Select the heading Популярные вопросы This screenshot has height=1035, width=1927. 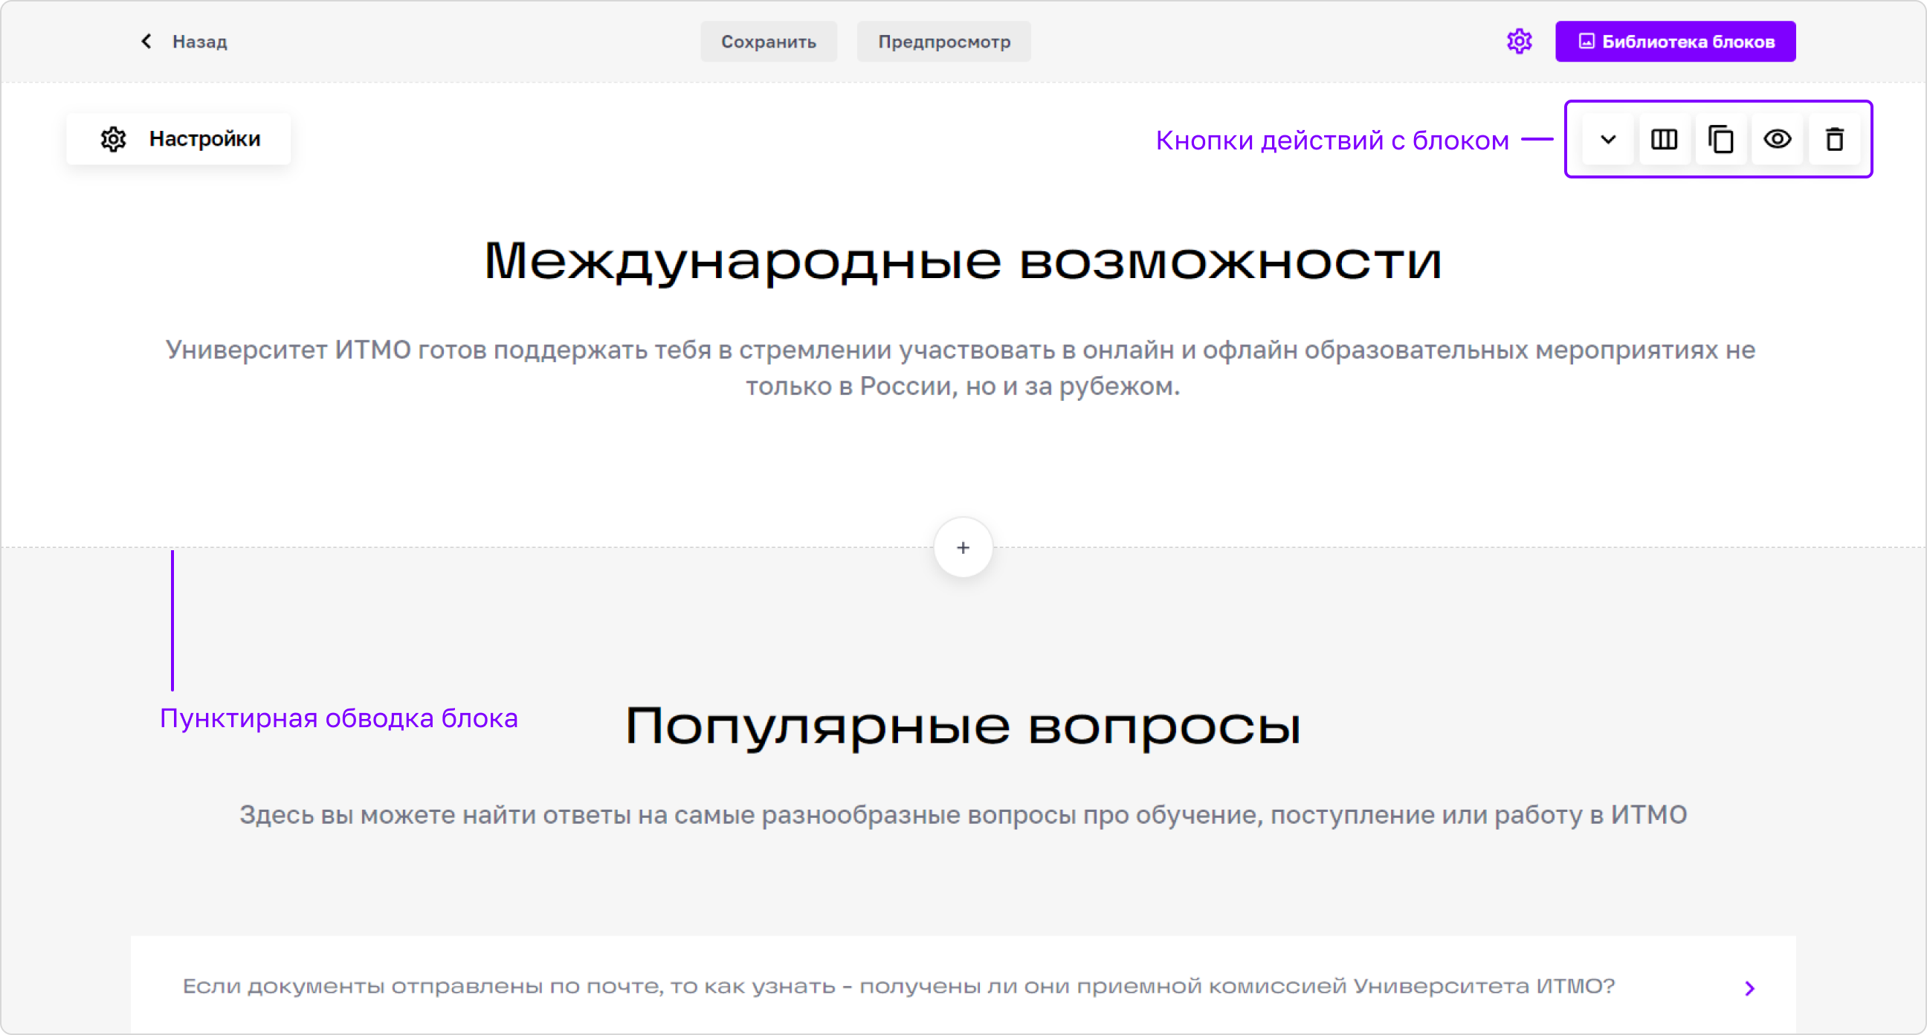pos(963,726)
